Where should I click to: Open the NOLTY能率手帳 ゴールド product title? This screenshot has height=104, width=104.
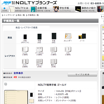(52, 85)
